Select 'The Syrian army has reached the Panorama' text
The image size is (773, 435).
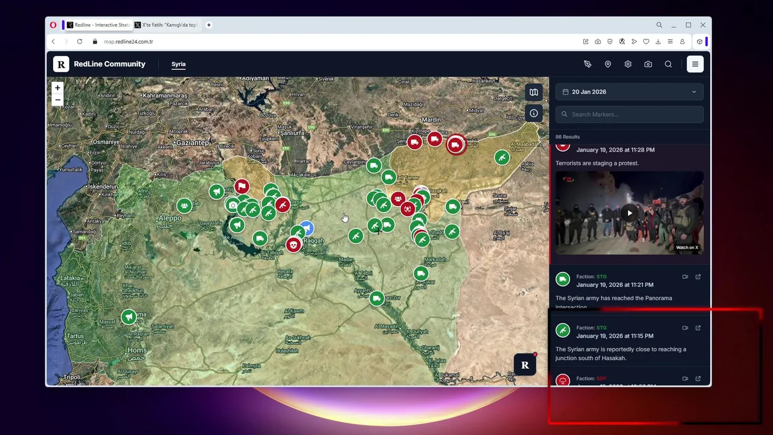point(614,298)
